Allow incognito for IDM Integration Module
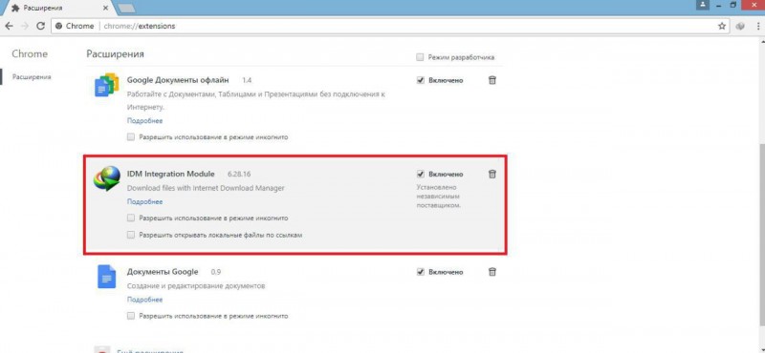This screenshot has width=765, height=353. coord(130,218)
